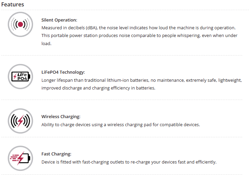Image resolution: width=249 pixels, height=179 pixels.
Task: Click the fast-charging outlets description text
Action: click(x=129, y=162)
